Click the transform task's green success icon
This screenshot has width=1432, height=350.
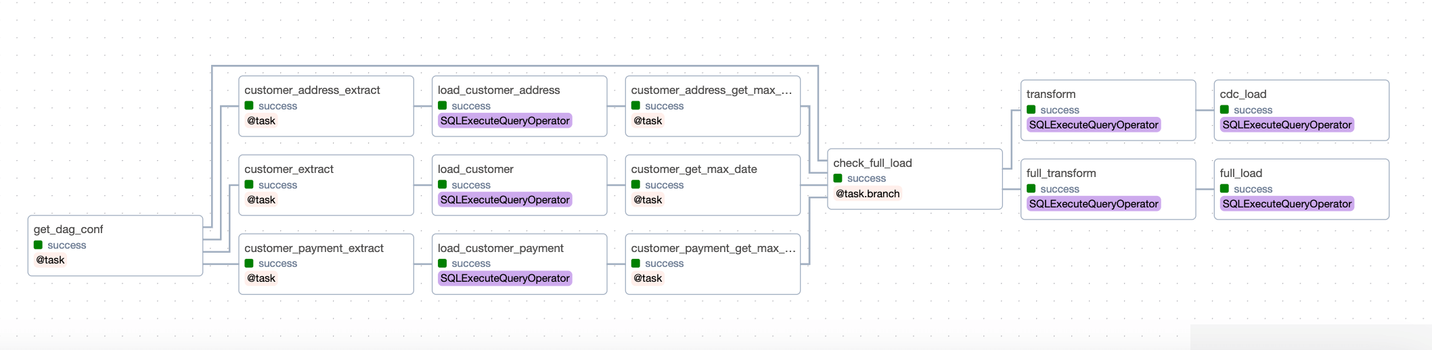pyautogui.click(x=1031, y=109)
